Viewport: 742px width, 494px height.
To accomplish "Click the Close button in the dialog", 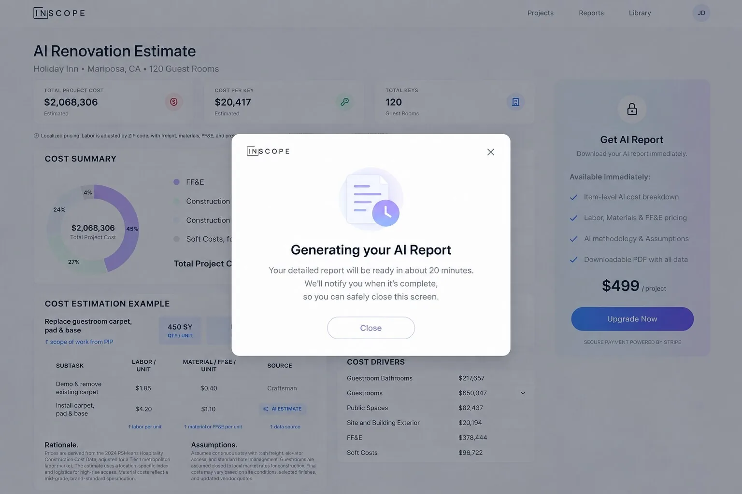I will pos(371,328).
